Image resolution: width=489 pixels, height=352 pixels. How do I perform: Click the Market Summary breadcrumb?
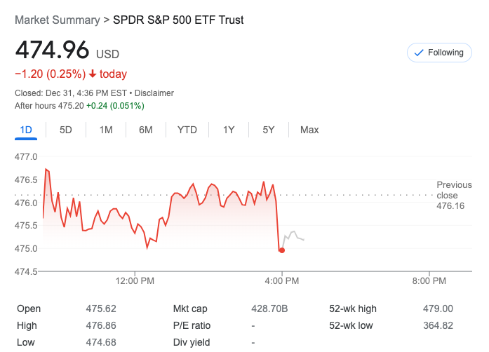[x=57, y=20]
